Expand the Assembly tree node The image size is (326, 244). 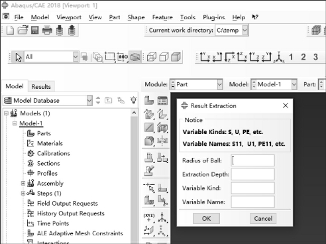23,183
